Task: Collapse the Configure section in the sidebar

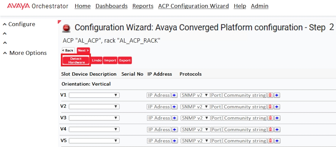Action: (x=19, y=24)
